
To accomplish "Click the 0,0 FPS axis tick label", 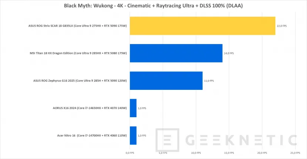I will point(130,153).
